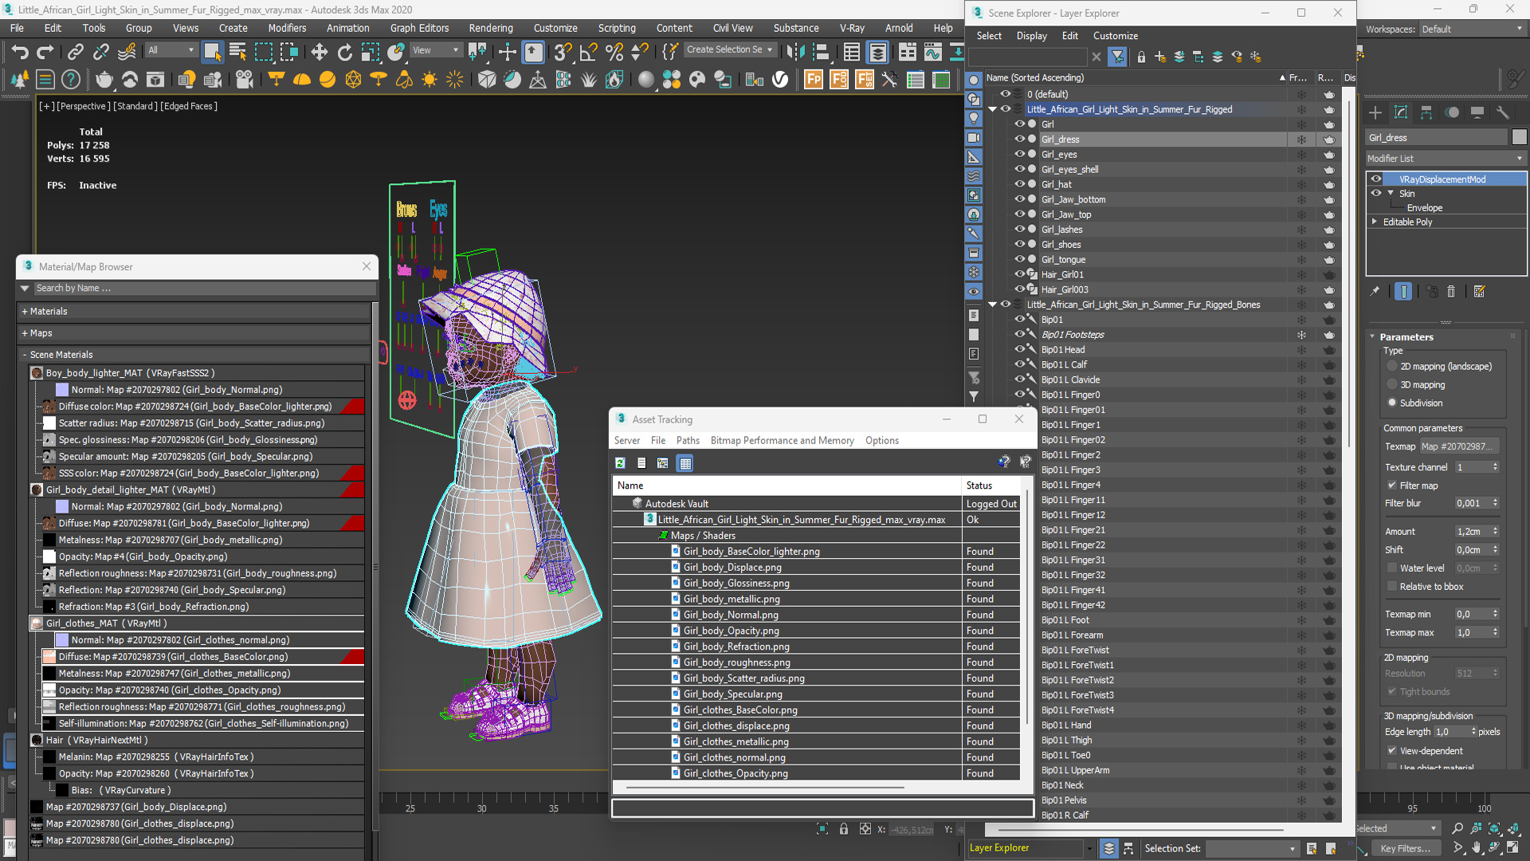Click the Search by Name field
This screenshot has height=861, width=1530.
pyautogui.click(x=204, y=289)
